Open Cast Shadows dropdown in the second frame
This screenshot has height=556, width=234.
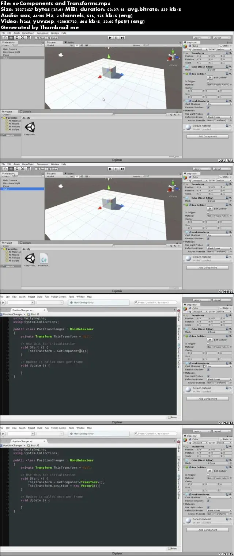[219, 235]
